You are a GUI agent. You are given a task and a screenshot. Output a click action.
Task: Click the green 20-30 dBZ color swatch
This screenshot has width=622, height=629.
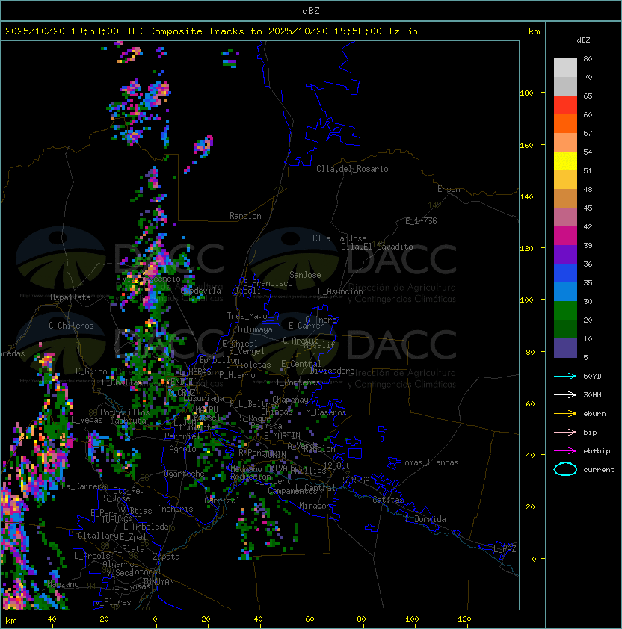[565, 311]
